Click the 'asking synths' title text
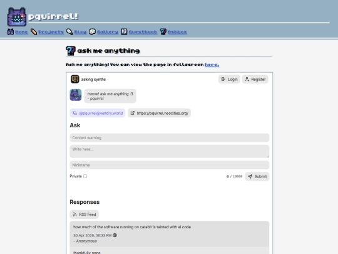Screen dimensions: 338x254 pos(93,79)
